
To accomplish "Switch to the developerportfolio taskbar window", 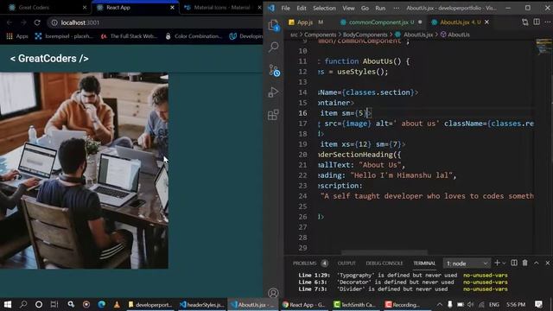I will click(x=150, y=304).
